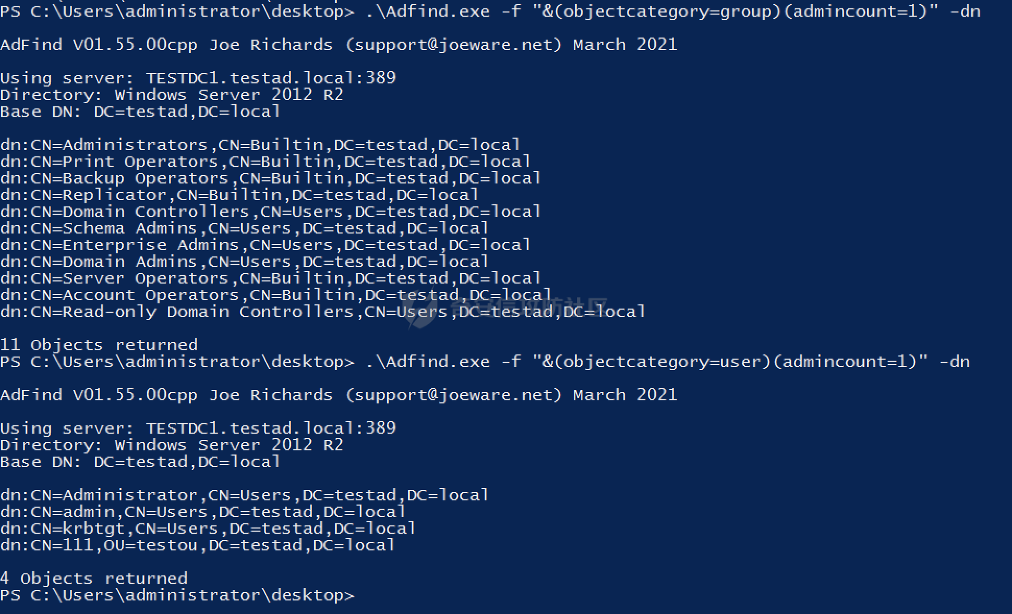Select the Domain Controllers DN entry
This screenshot has height=614, width=1012.
coord(270,211)
